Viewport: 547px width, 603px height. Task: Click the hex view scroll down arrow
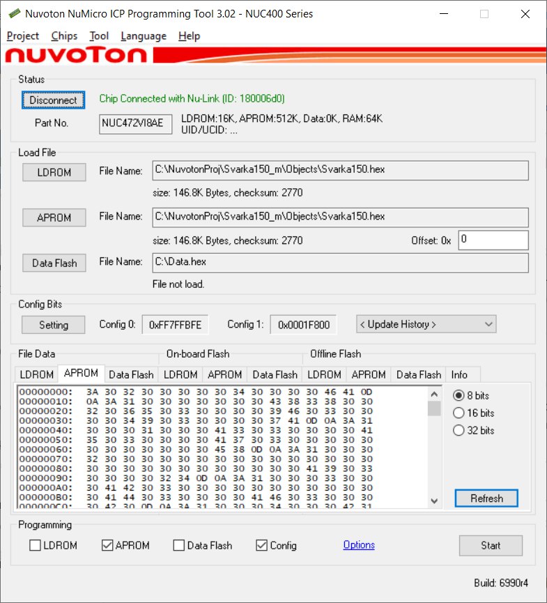tap(434, 501)
